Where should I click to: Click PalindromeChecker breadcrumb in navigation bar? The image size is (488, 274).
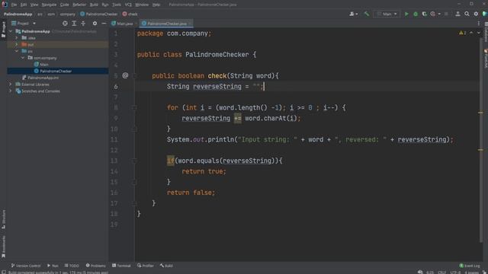99,14
